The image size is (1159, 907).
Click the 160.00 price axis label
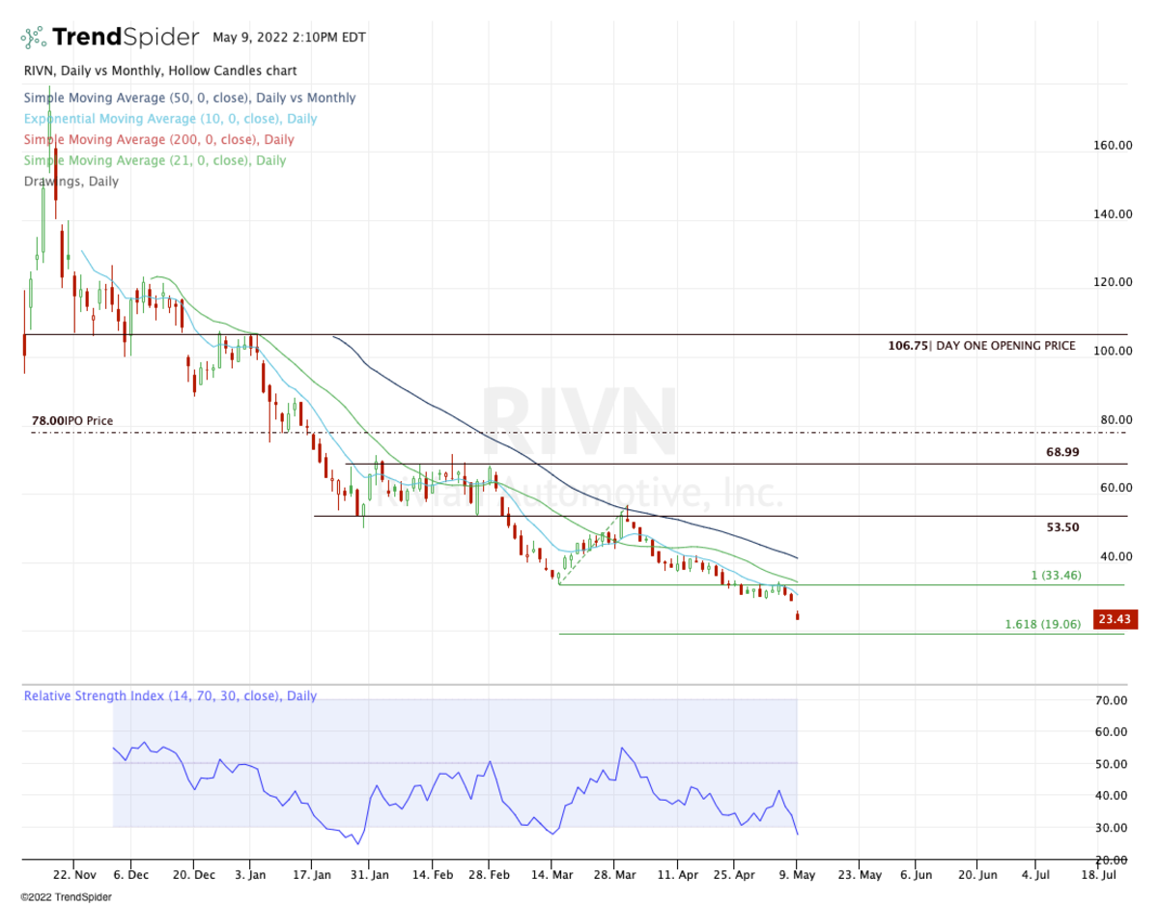1114,146
